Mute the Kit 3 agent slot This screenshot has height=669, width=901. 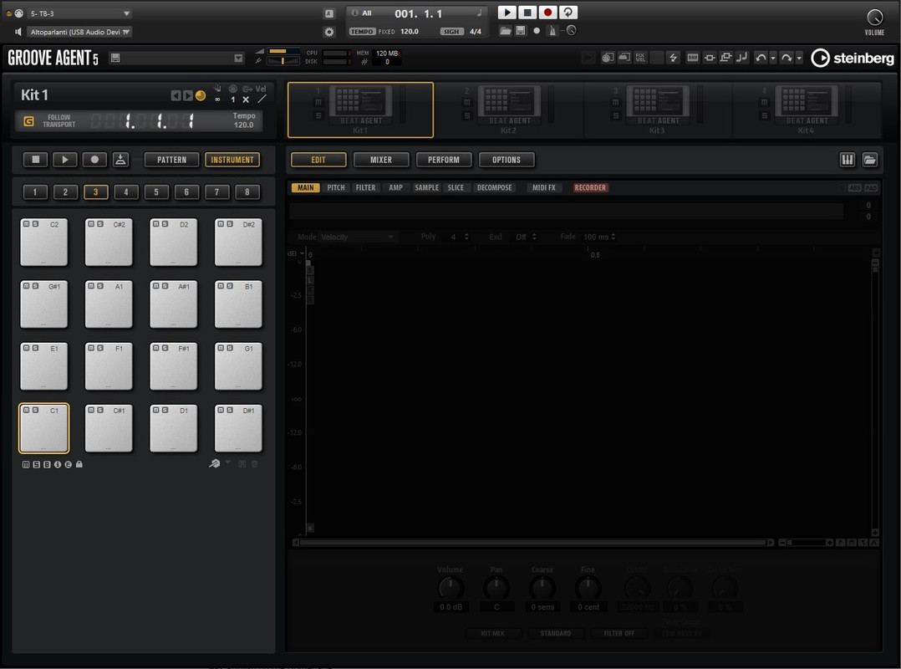tap(615, 102)
